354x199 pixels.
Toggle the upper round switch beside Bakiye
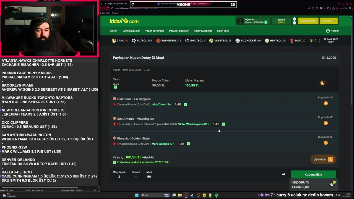pyautogui.click(x=295, y=19)
